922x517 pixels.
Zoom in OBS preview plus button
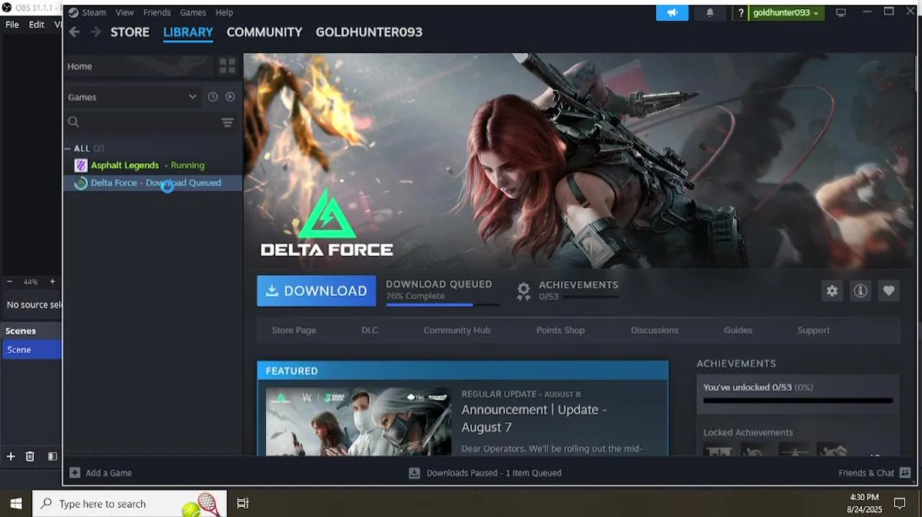pyautogui.click(x=52, y=281)
